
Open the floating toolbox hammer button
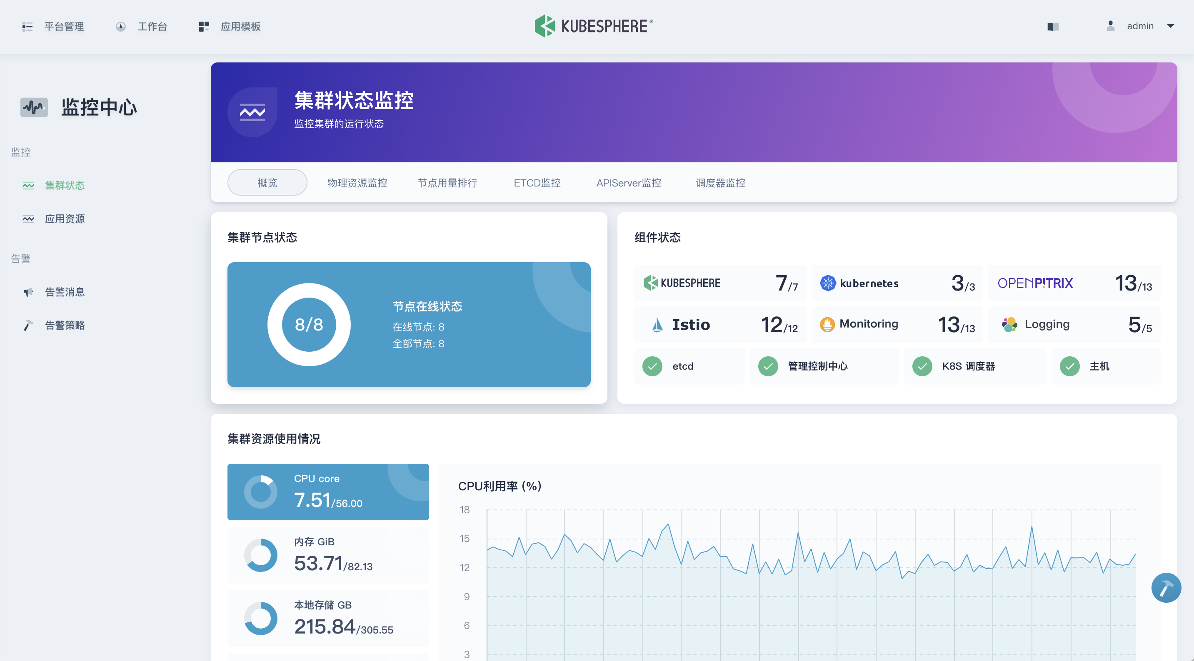(x=1166, y=587)
